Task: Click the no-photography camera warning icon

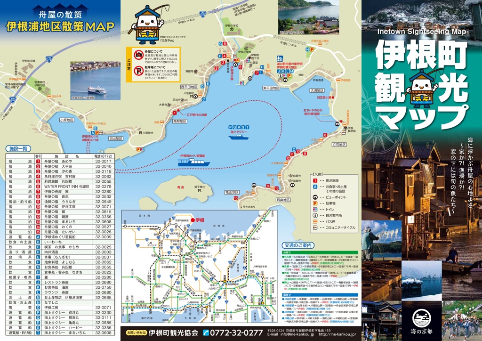Action: [138, 56]
